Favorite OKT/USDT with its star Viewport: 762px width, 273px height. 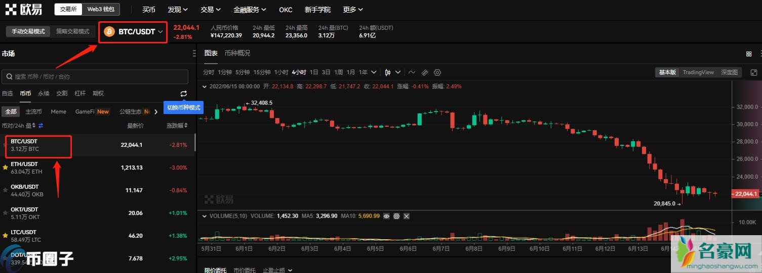pyautogui.click(x=5, y=212)
